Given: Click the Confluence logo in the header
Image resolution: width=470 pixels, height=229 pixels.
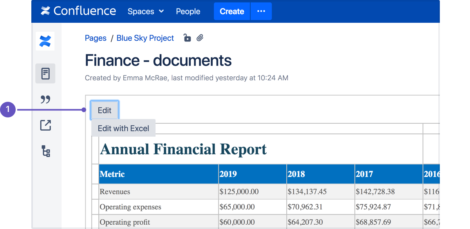Looking at the screenshot, I should click(78, 11).
